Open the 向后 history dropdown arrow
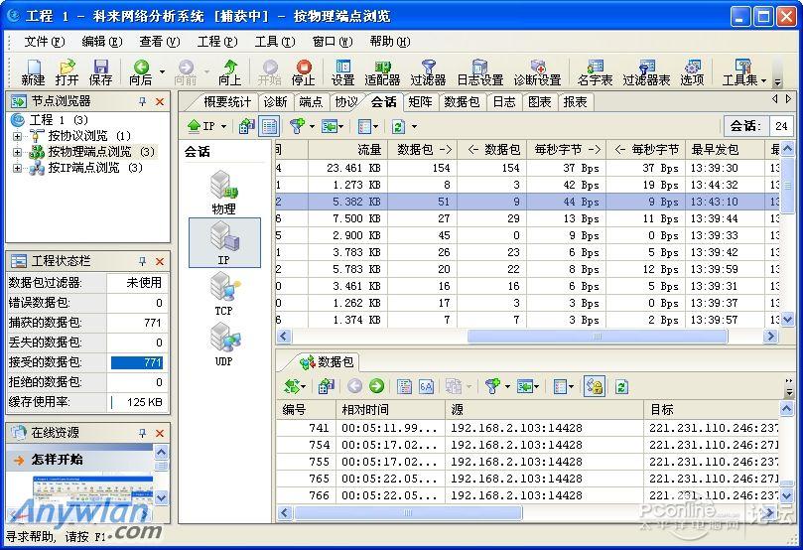The image size is (803, 550). (x=162, y=72)
